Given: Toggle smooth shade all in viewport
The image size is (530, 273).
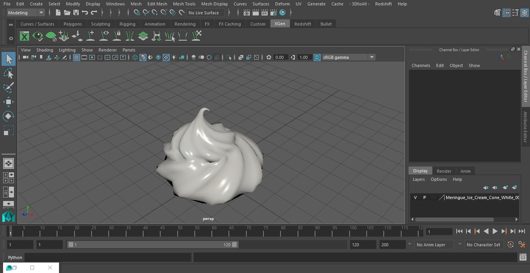Looking at the screenshot, I should coord(143,57).
